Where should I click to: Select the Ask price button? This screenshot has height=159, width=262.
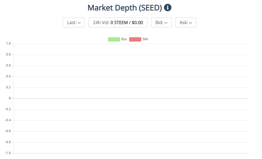186,22
